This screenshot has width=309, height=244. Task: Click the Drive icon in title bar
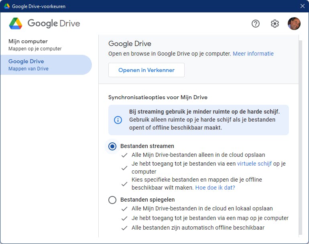7,6
